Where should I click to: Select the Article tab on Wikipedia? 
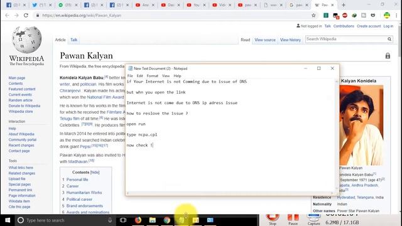coord(60,40)
